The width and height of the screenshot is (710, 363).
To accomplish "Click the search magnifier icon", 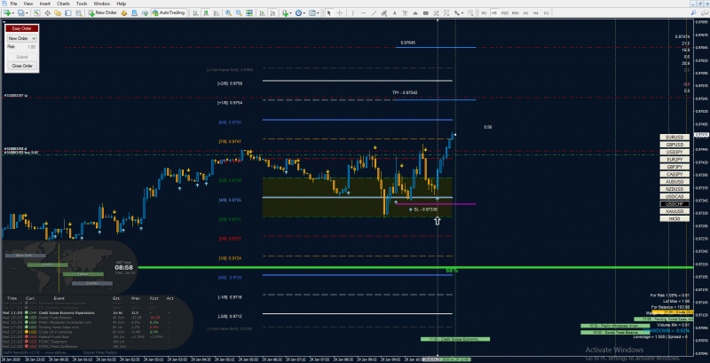I will (693, 13).
